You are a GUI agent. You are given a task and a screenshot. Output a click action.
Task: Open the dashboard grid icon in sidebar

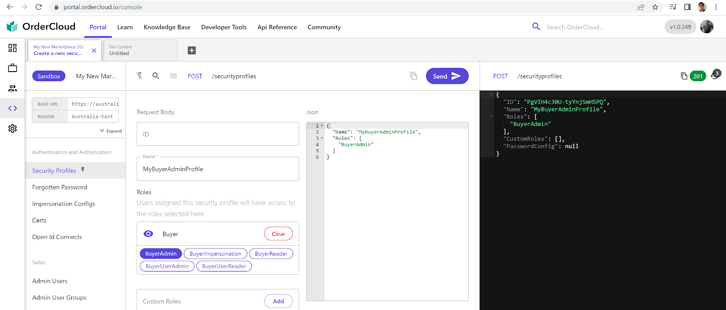pyautogui.click(x=13, y=48)
